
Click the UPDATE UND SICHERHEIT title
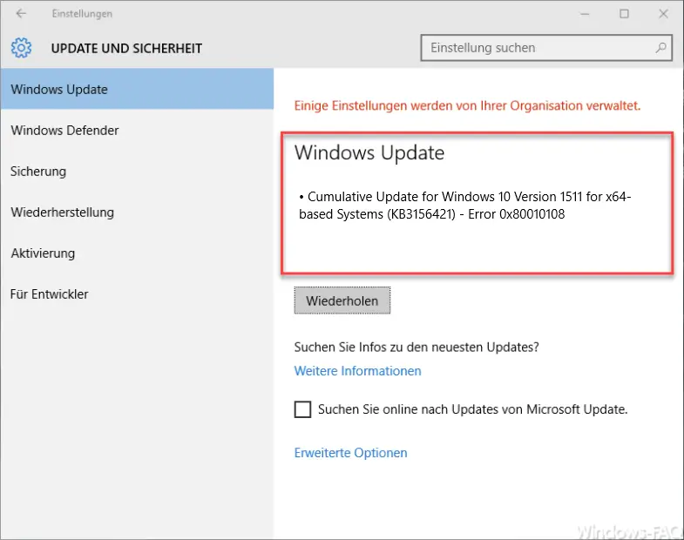[126, 49]
